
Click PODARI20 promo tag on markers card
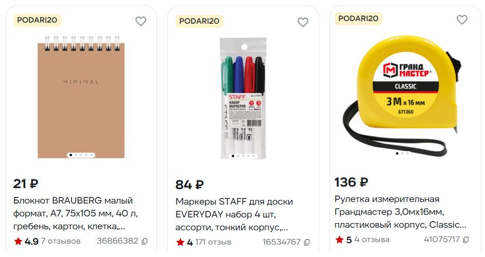tap(199, 21)
